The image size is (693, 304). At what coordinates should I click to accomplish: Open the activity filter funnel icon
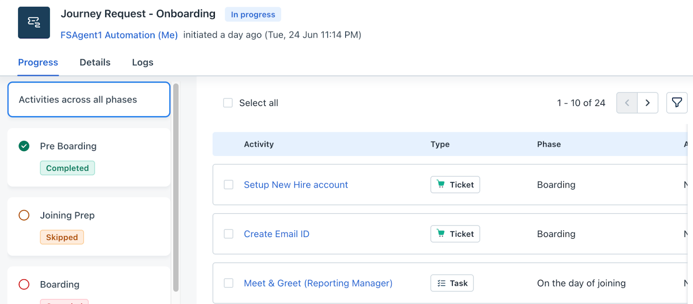(677, 103)
